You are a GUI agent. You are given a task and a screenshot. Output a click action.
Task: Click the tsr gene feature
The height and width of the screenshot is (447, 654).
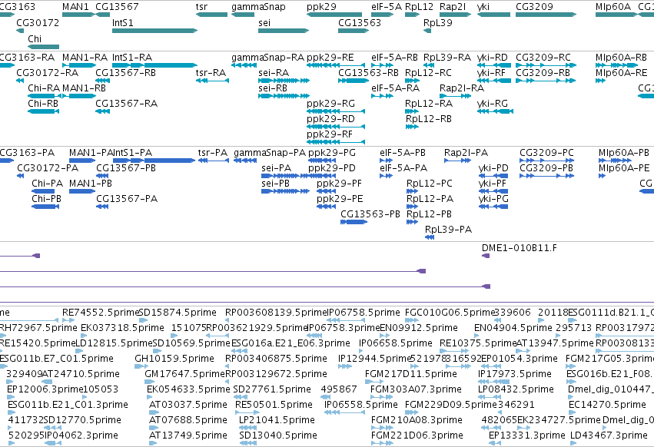212,15
